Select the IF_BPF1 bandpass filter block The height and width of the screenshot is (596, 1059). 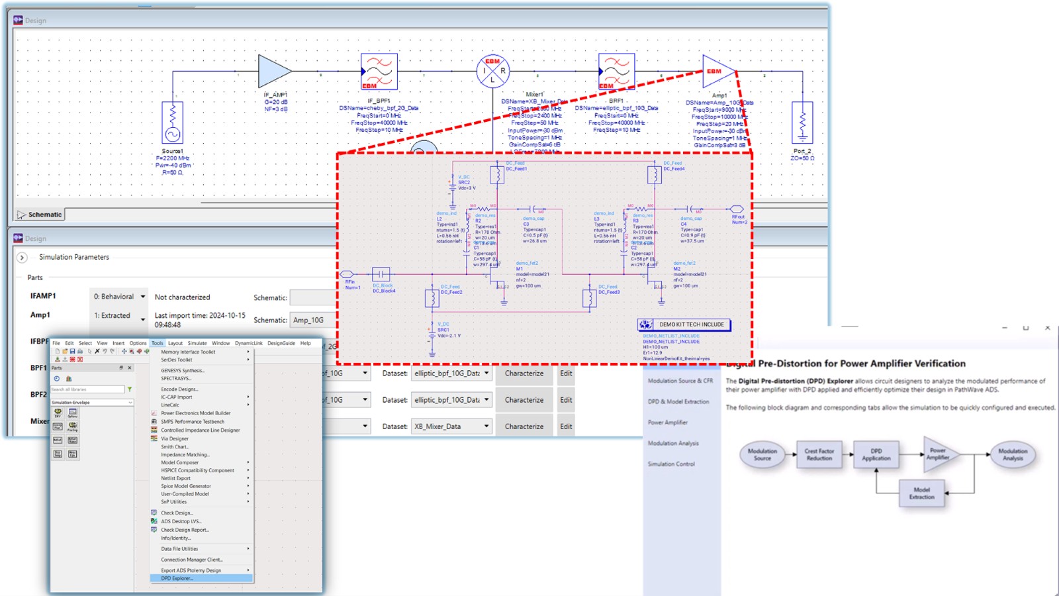[379, 72]
